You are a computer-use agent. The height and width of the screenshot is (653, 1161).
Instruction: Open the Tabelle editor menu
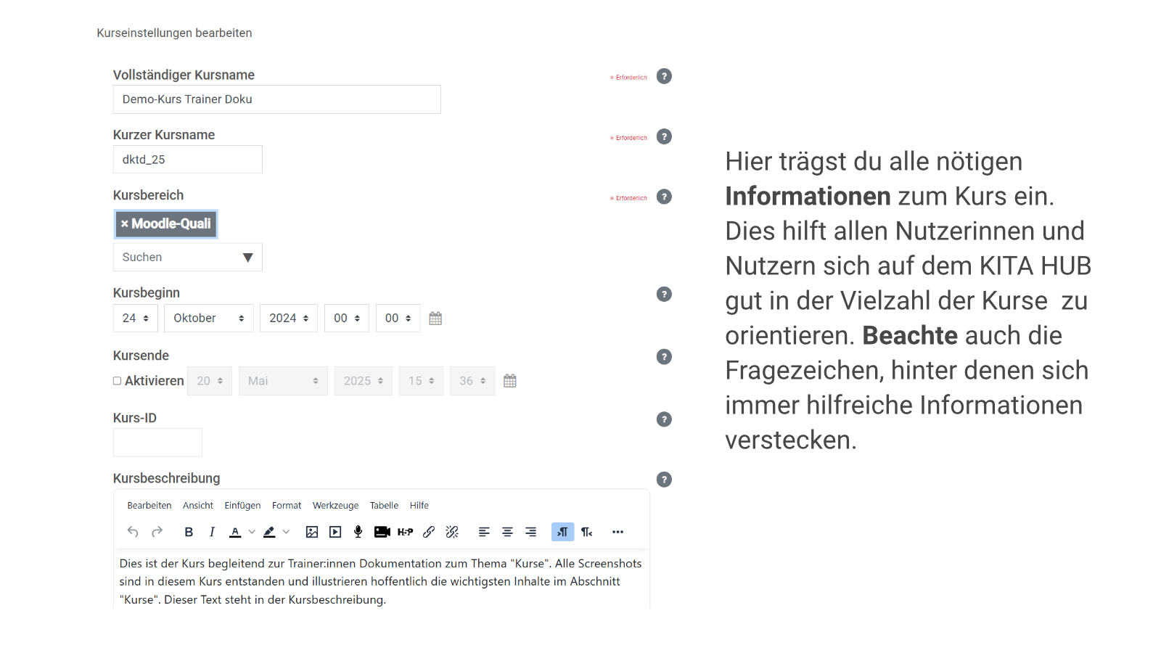tap(384, 506)
